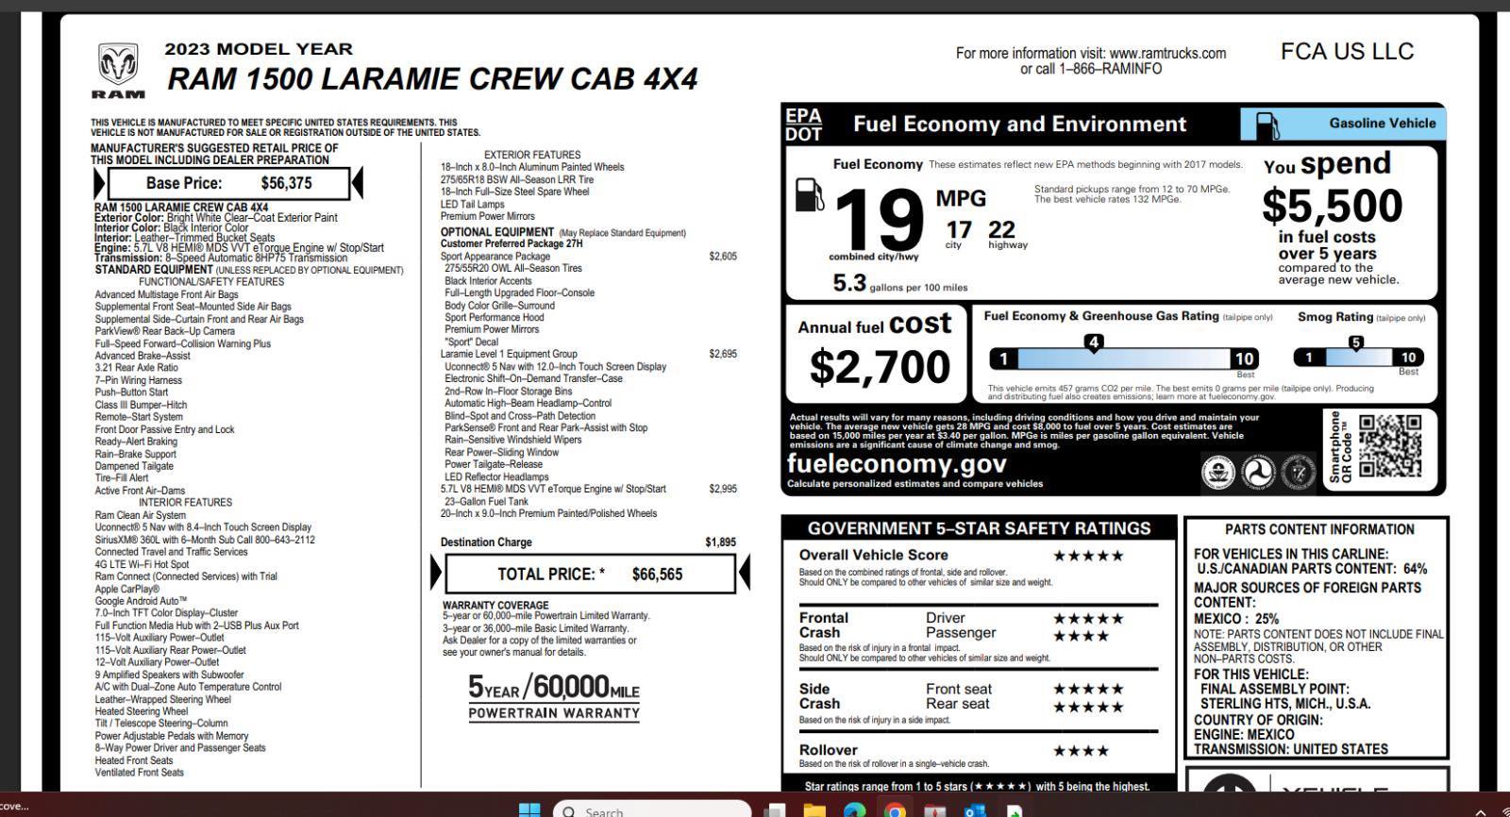Click the TOTAL PRICE $66,565 box
Image resolution: width=1510 pixels, height=817 pixels.
590,574
